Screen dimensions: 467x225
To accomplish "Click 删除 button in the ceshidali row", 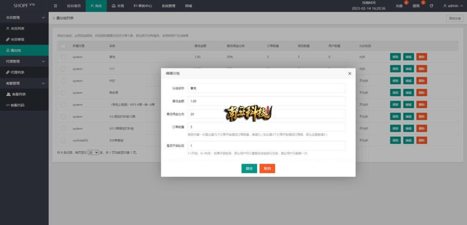I will coord(421,141).
